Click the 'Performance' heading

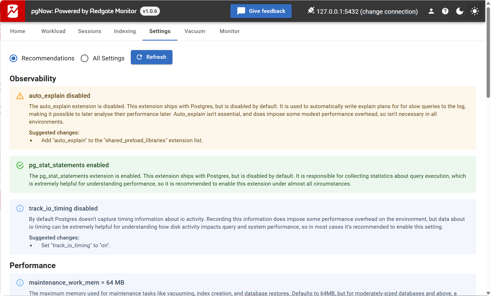(x=33, y=266)
